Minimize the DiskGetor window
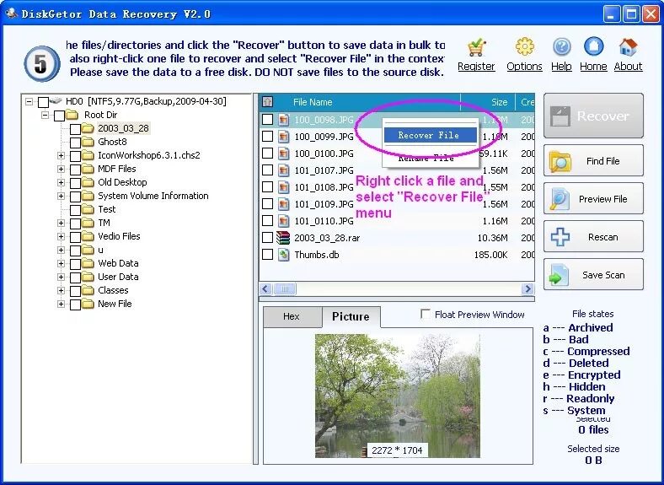The width and height of the screenshot is (664, 485). pos(612,14)
